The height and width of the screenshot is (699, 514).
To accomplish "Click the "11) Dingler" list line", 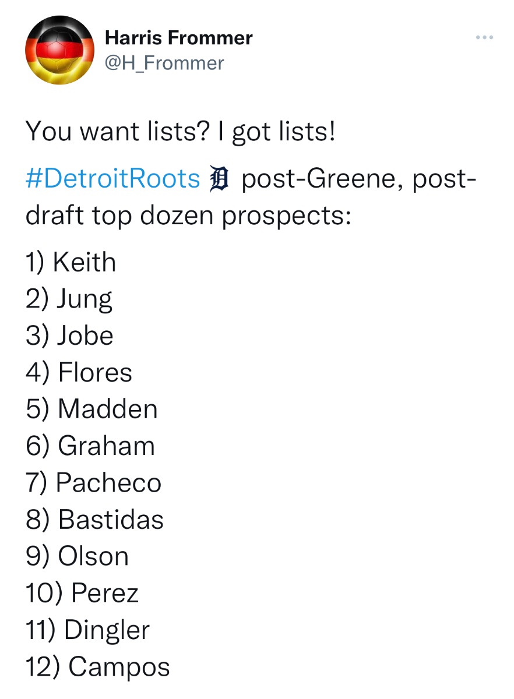I will coord(87,631).
